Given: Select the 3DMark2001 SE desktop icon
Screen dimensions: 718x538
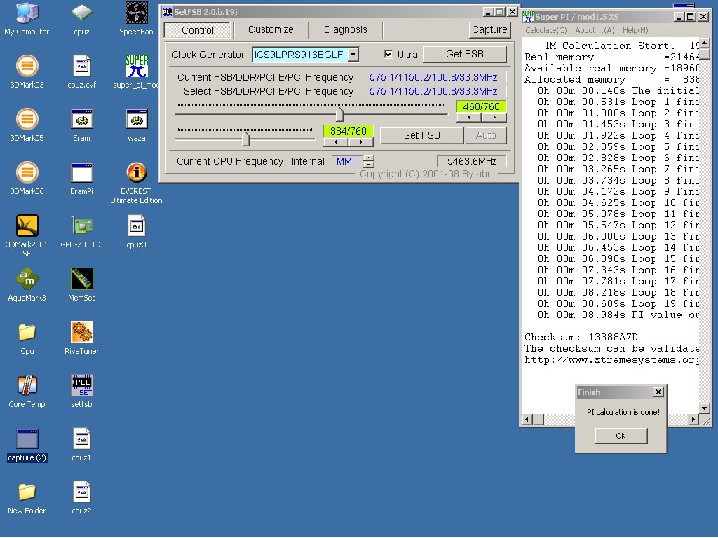Looking at the screenshot, I should coord(27,236).
